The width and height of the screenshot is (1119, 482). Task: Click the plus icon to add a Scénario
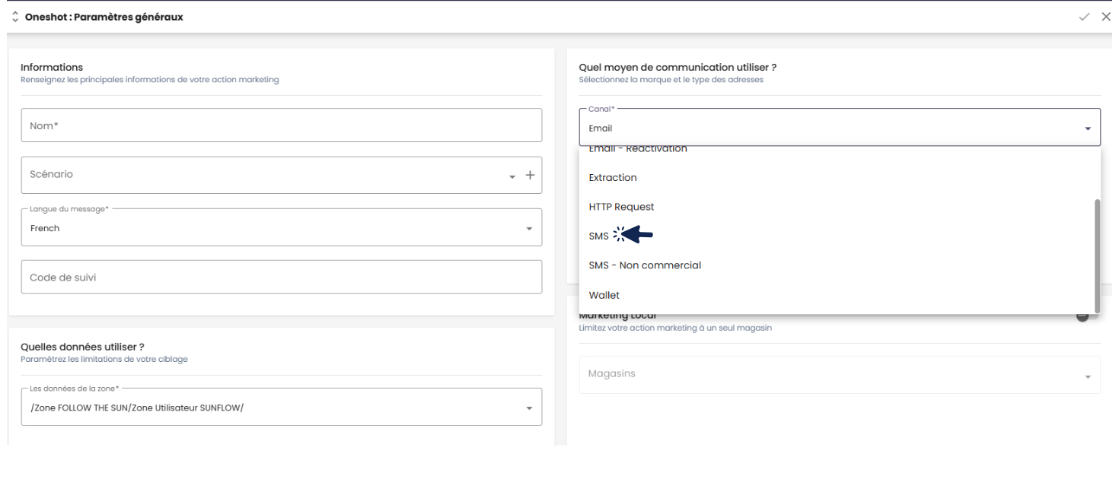click(x=531, y=175)
